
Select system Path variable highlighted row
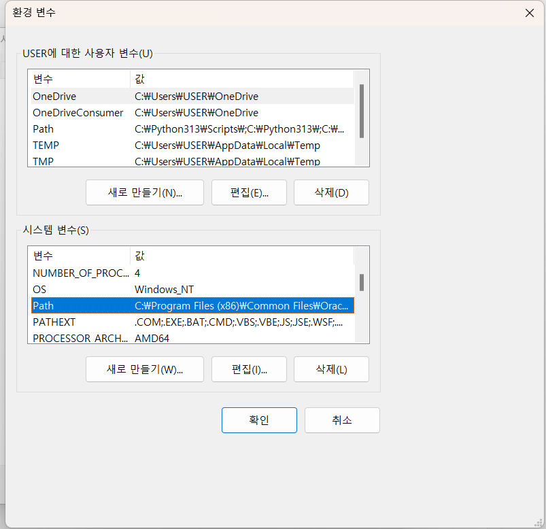tap(192, 306)
